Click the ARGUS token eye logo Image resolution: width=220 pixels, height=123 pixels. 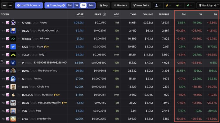point(13,23)
